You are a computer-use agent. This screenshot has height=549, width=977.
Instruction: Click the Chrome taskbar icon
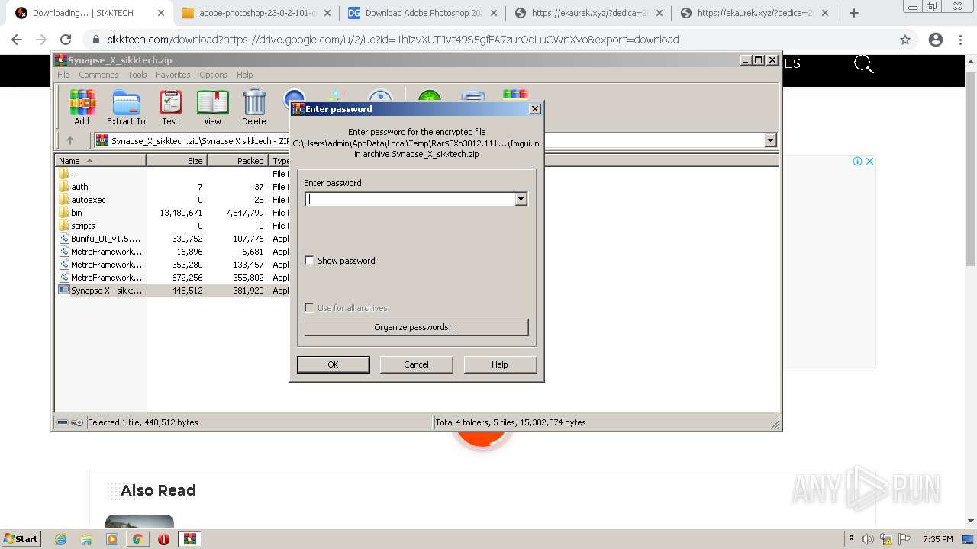click(x=137, y=539)
